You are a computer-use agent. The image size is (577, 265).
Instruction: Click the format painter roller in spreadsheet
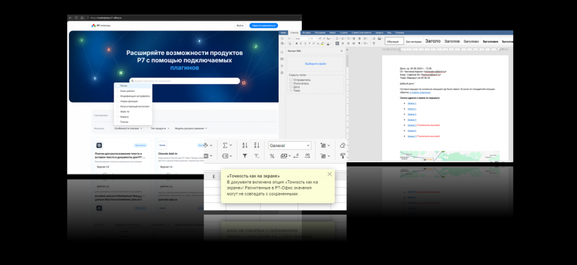click(343, 156)
